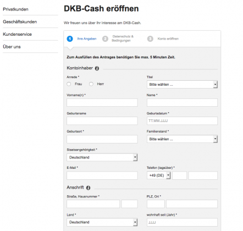Open the Land dropdown
The height and width of the screenshot is (231, 243).
point(102,222)
